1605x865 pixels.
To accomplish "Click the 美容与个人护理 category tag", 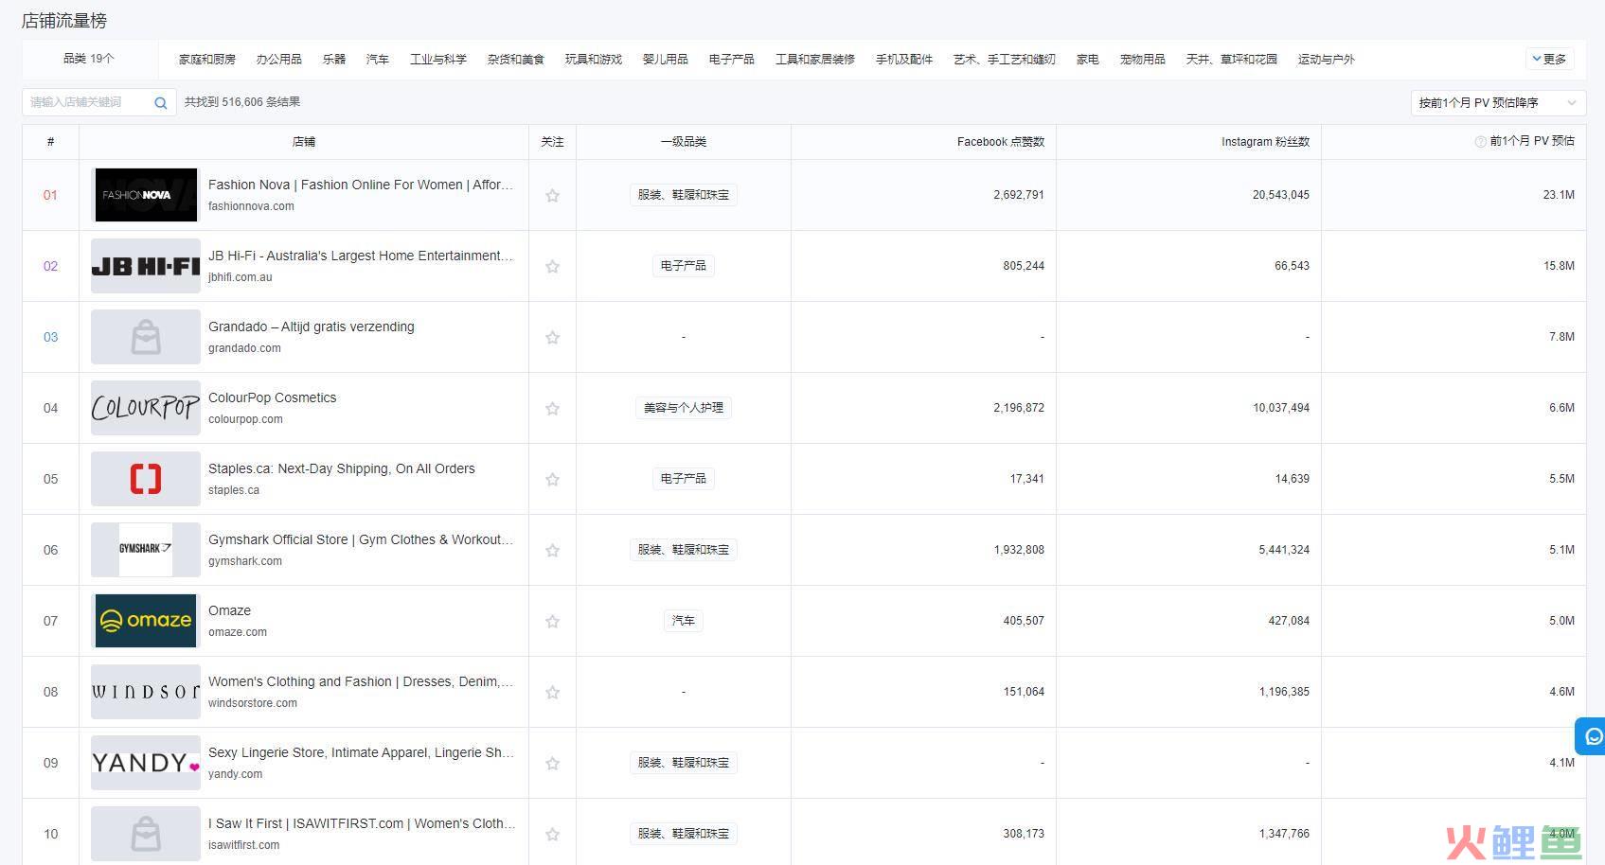I will [x=684, y=408].
